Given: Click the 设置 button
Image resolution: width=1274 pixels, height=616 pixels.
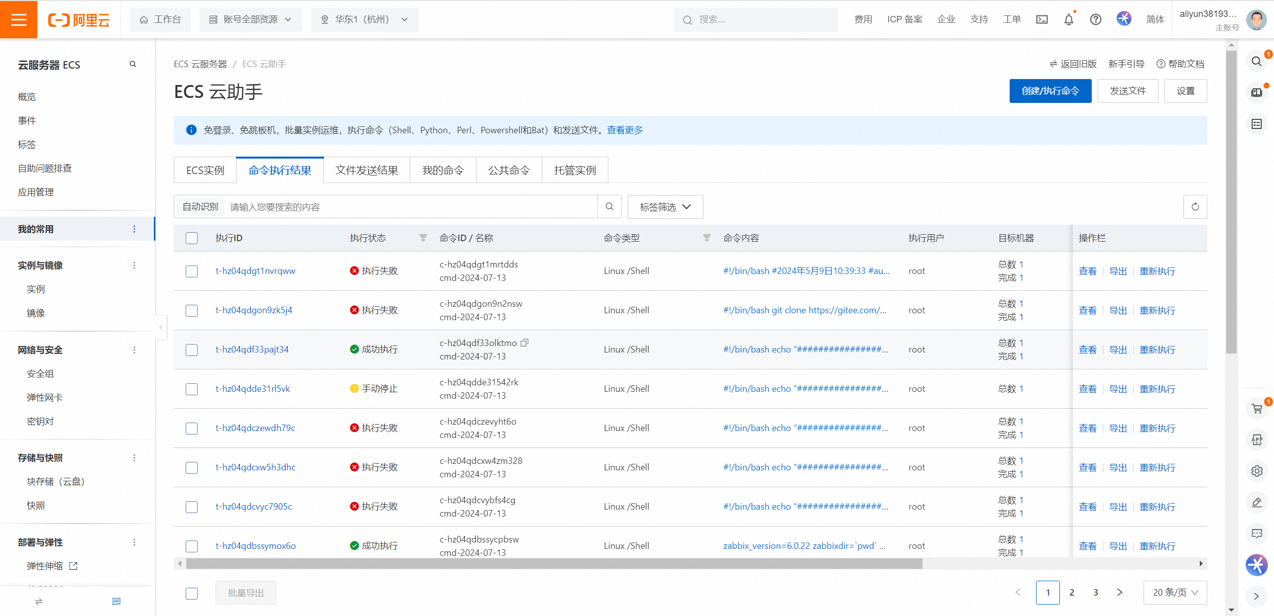Looking at the screenshot, I should tap(1185, 91).
